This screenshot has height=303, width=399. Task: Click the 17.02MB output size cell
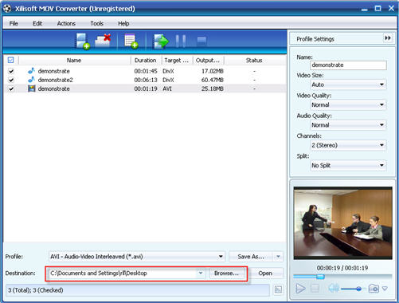pyautogui.click(x=213, y=71)
